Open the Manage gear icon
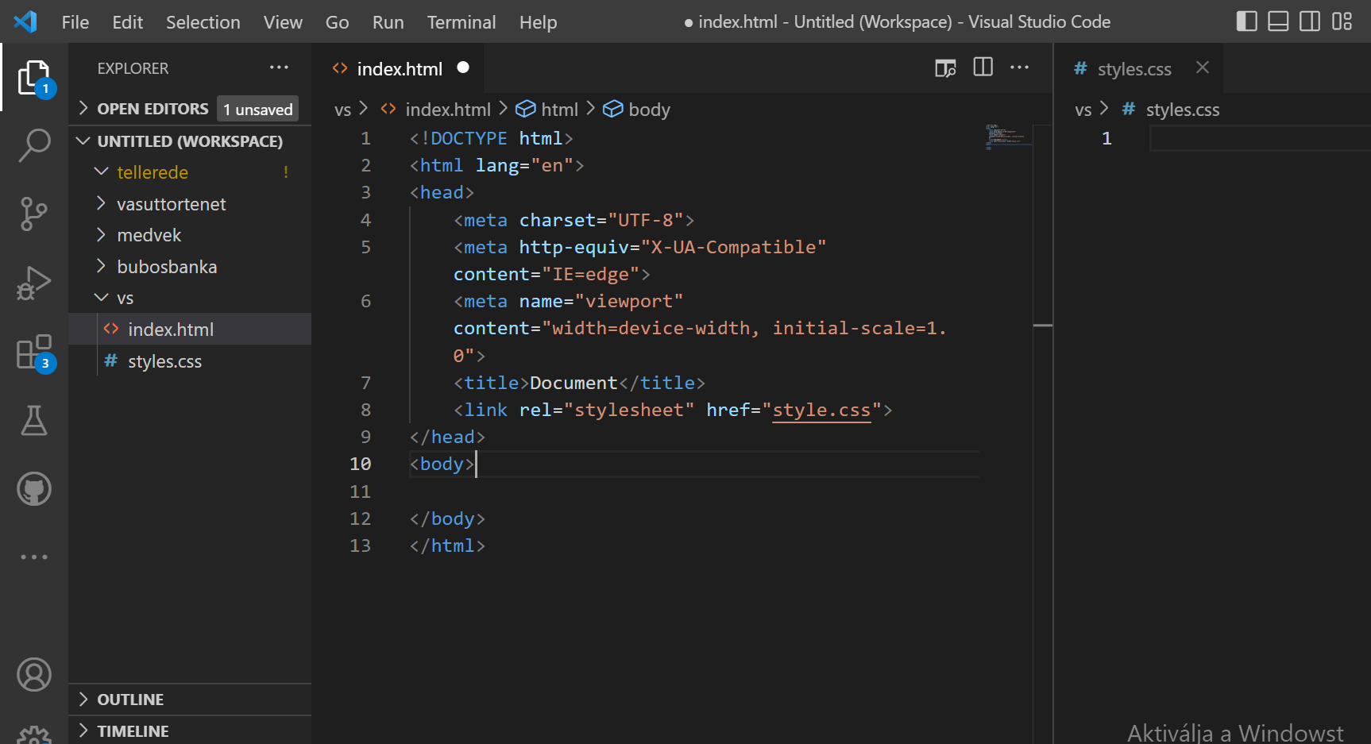 coord(34,734)
